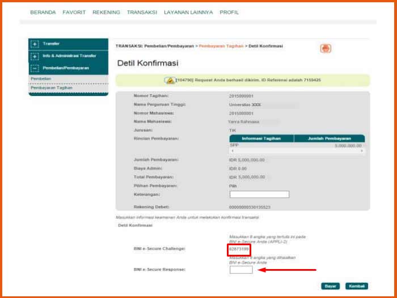
Task: Open the TRANSAKSI menu
Action: (x=142, y=12)
